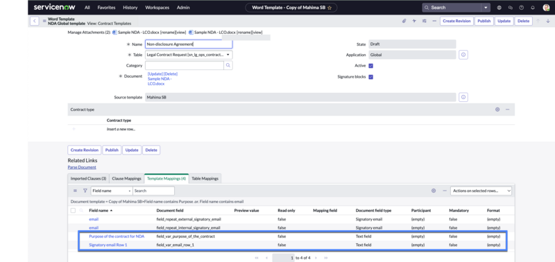Open the funnel filter icon in list
The width and height of the screenshot is (555, 262).
pos(85,191)
